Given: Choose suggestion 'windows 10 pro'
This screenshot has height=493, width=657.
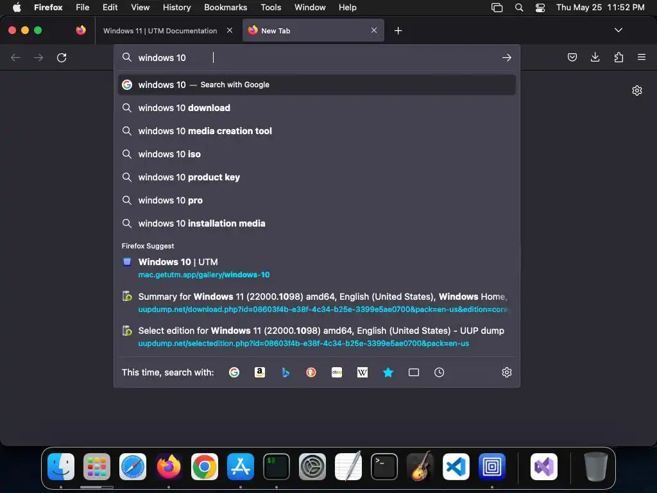Looking at the screenshot, I should (x=316, y=200).
